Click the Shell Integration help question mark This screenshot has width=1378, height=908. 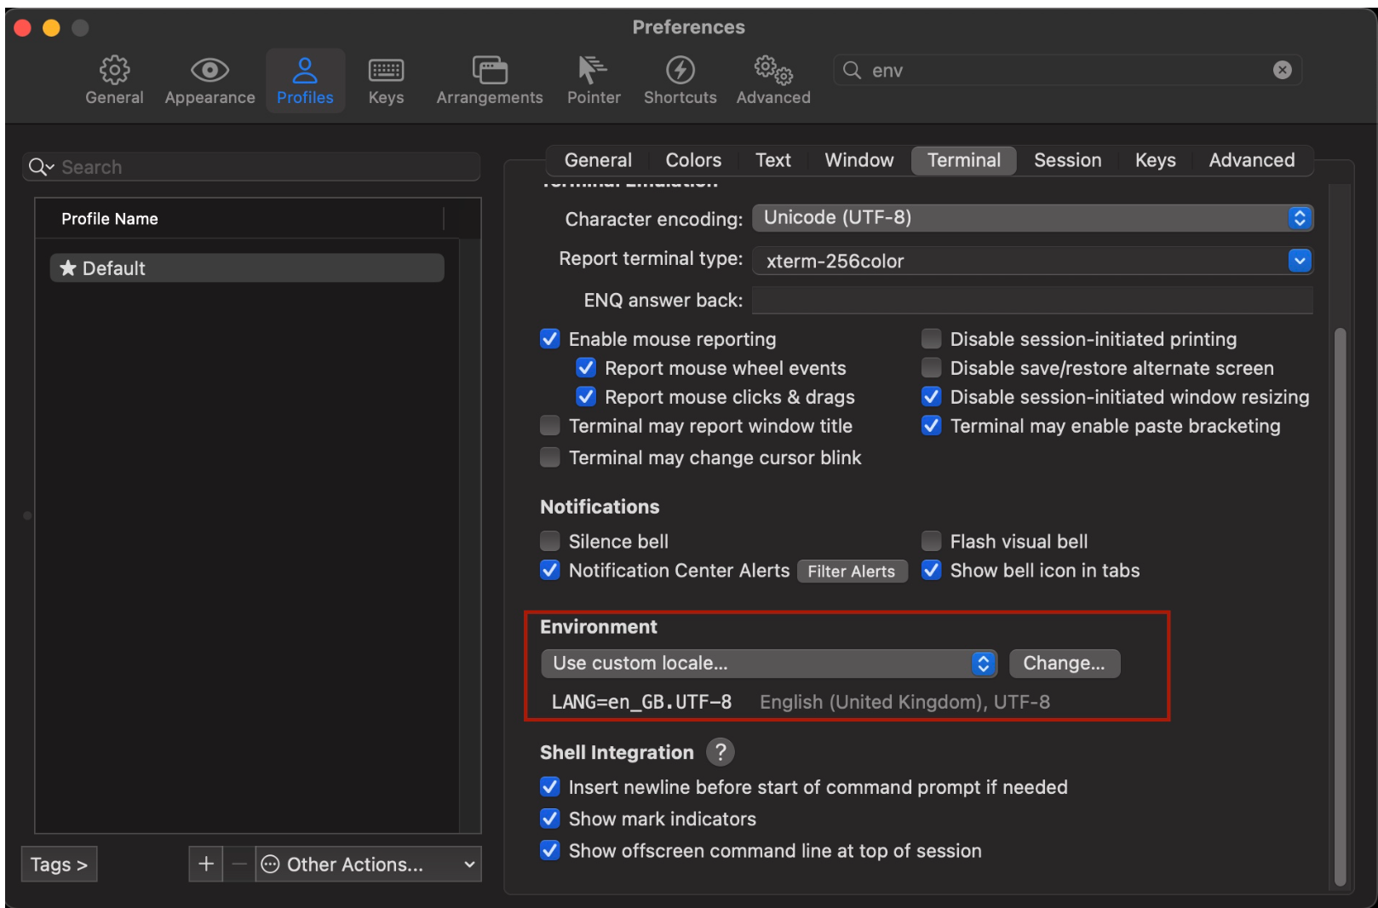(721, 752)
